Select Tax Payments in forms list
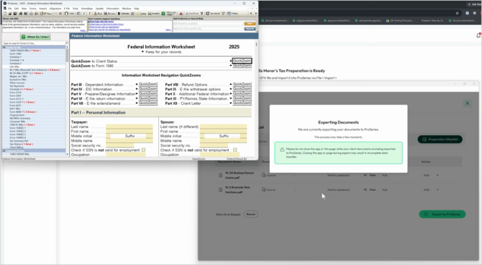Image resolution: width=482 pixels, height=265 pixels. [17, 86]
